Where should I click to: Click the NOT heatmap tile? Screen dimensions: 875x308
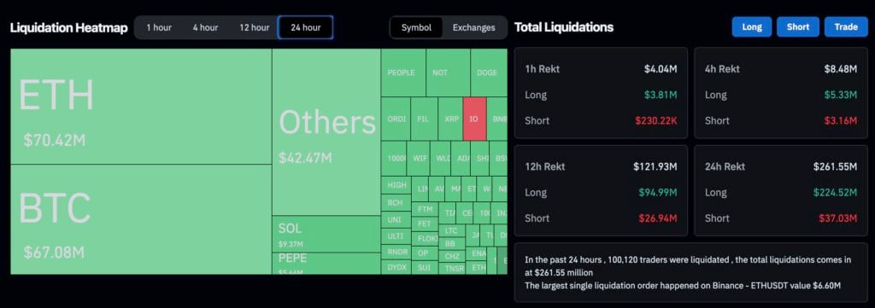[448, 73]
